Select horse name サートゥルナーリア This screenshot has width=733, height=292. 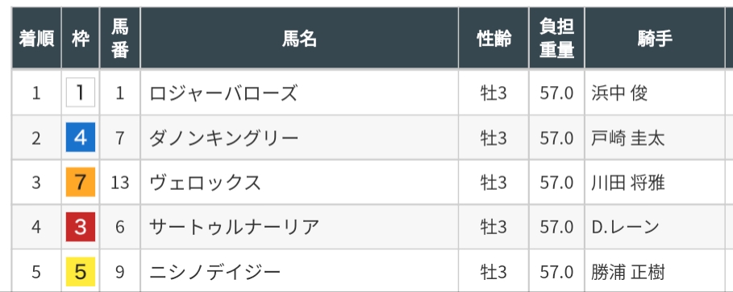[x=234, y=228]
